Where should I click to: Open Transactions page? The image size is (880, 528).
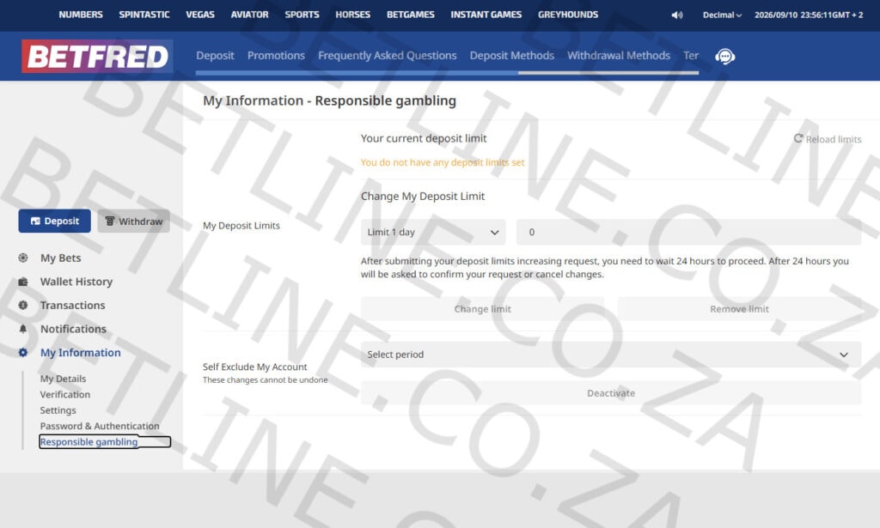click(72, 305)
